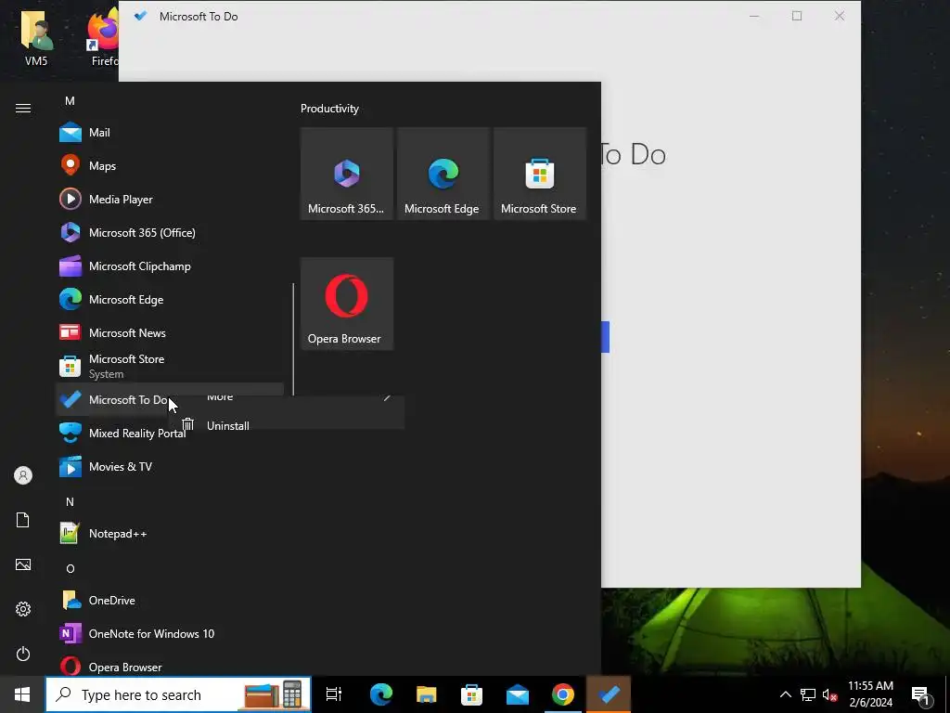This screenshot has width=950, height=713.
Task: Click the app list scrollbar
Action: 294,340
